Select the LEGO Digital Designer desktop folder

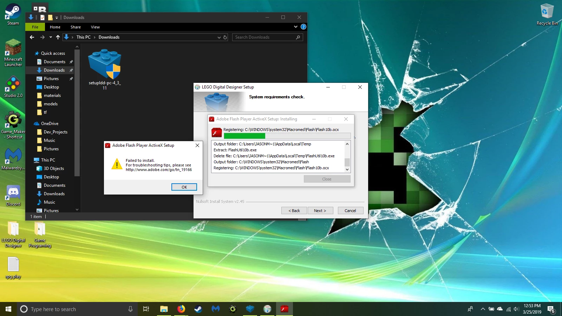point(13,234)
